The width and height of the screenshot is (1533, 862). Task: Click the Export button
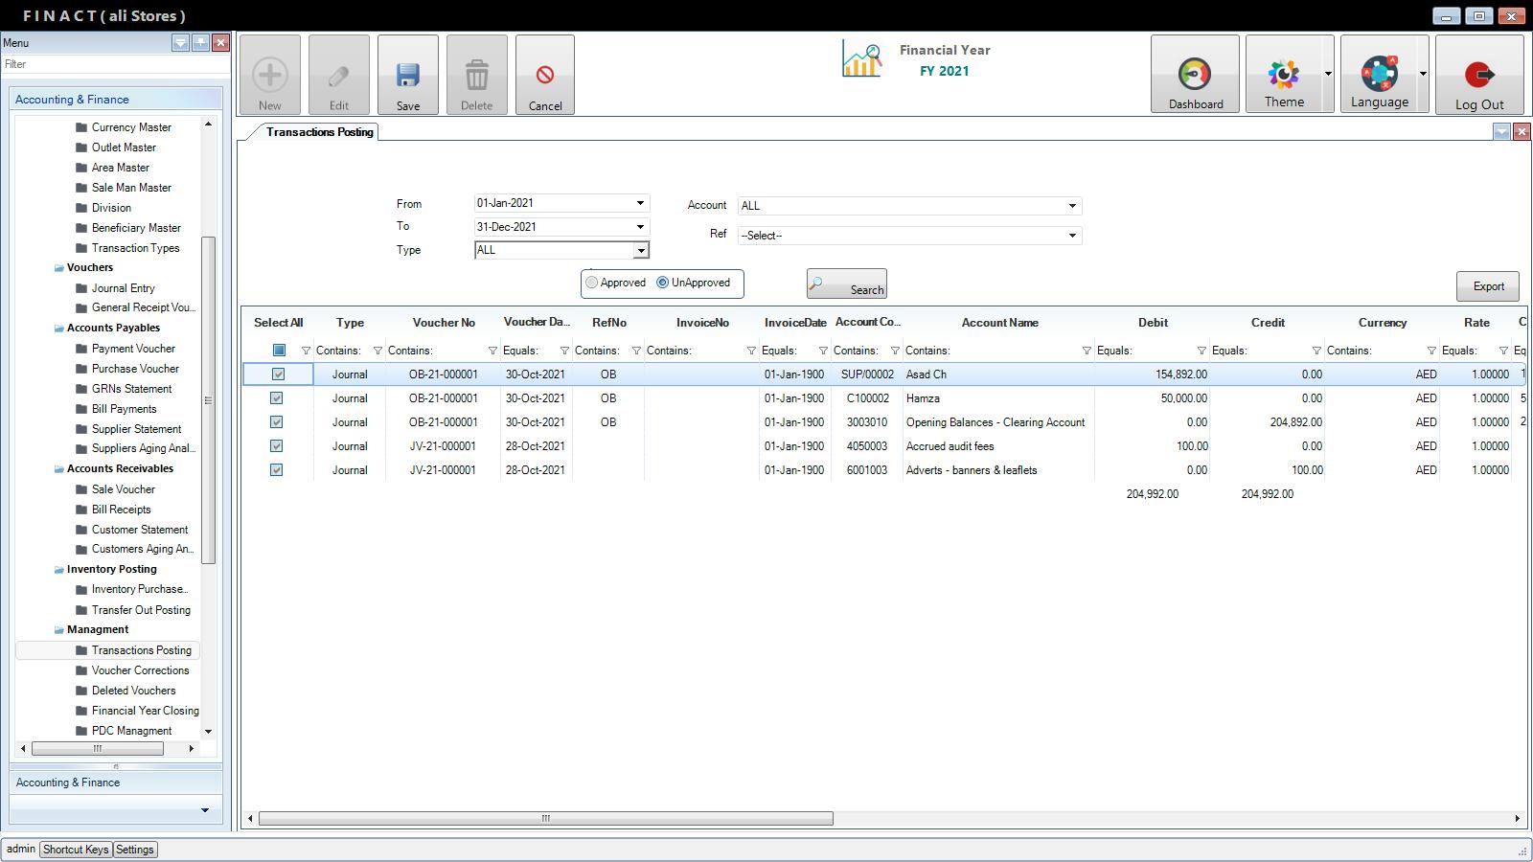coord(1488,286)
